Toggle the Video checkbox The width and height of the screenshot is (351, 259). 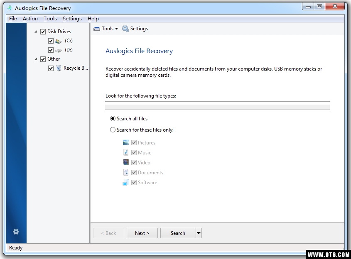(134, 162)
